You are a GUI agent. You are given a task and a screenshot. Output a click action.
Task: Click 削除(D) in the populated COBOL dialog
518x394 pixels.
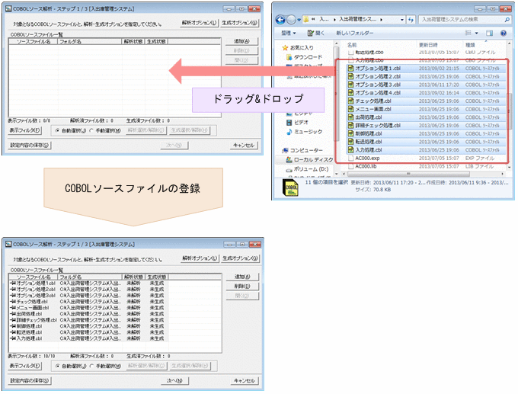pos(242,287)
